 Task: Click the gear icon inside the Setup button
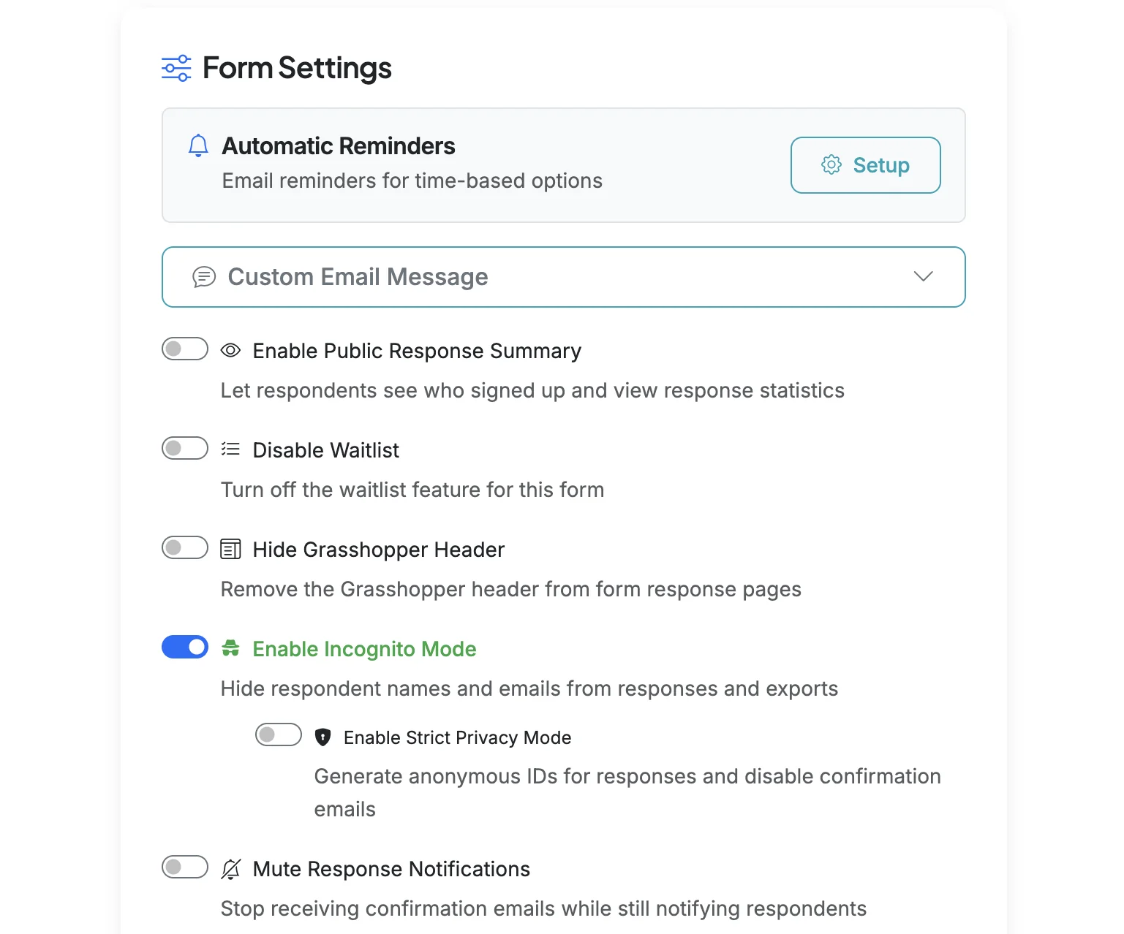point(831,165)
